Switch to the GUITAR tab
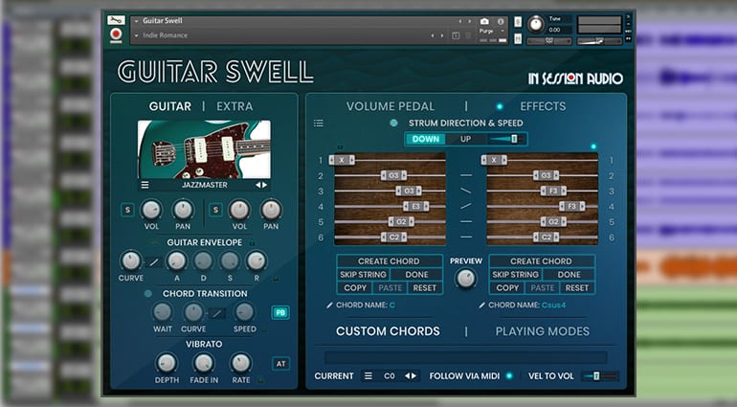The height and width of the screenshot is (407, 737). 170,106
